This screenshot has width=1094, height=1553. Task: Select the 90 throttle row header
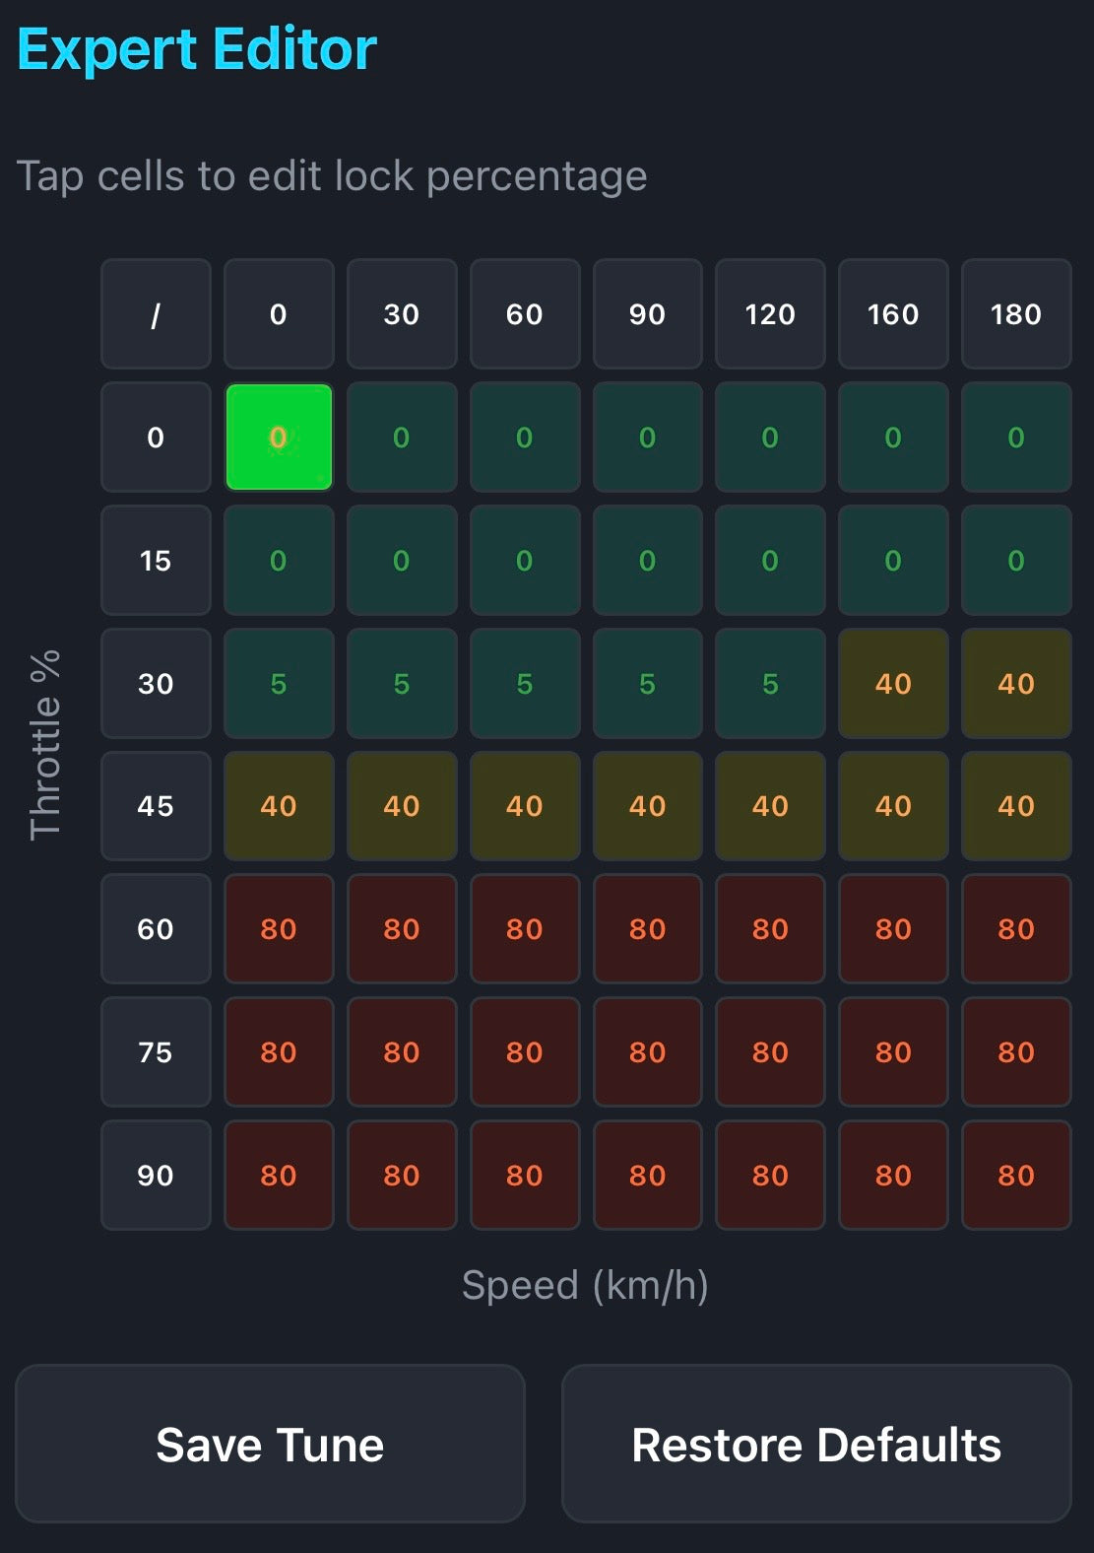(156, 1175)
